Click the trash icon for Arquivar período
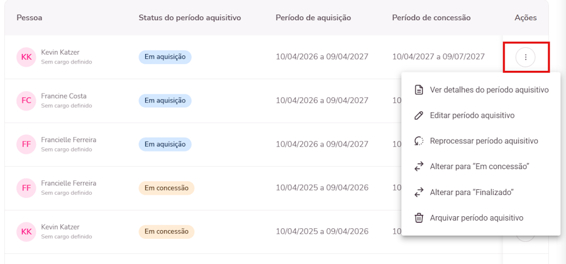566x264 pixels. pos(419,218)
